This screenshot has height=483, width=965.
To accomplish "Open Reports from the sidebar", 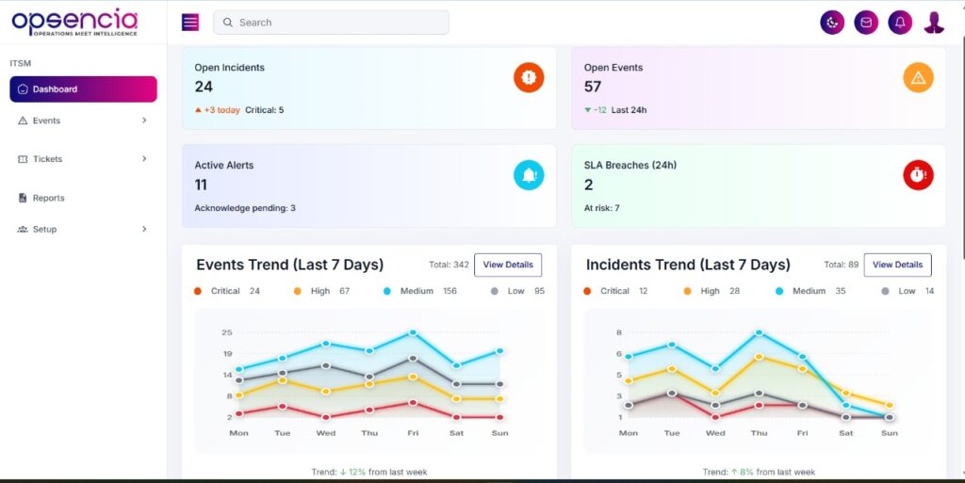I will 48,198.
